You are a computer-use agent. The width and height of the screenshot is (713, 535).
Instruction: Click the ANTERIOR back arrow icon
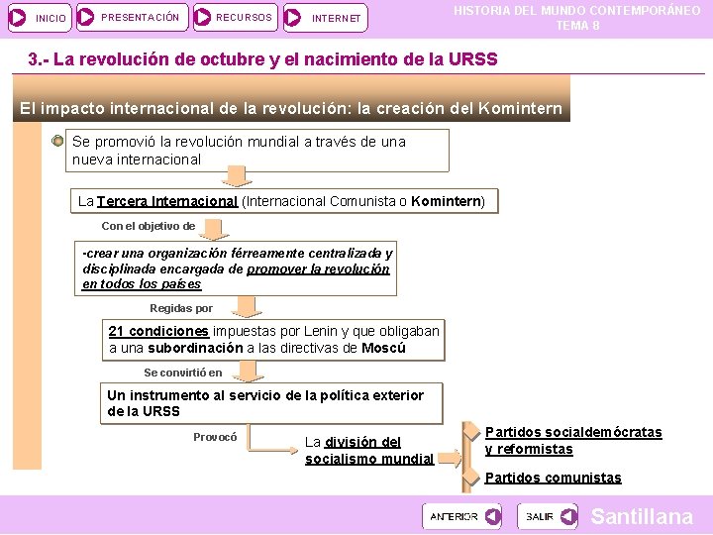coord(492,516)
